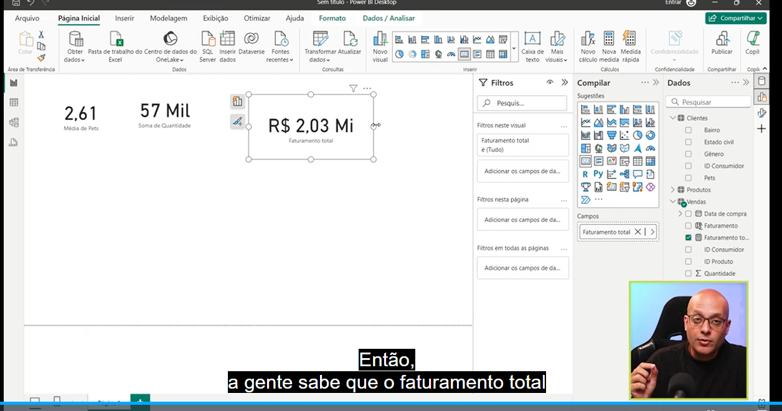Select the Q&A speech bubble visual
782x411 pixels.
pyautogui.click(x=638, y=174)
